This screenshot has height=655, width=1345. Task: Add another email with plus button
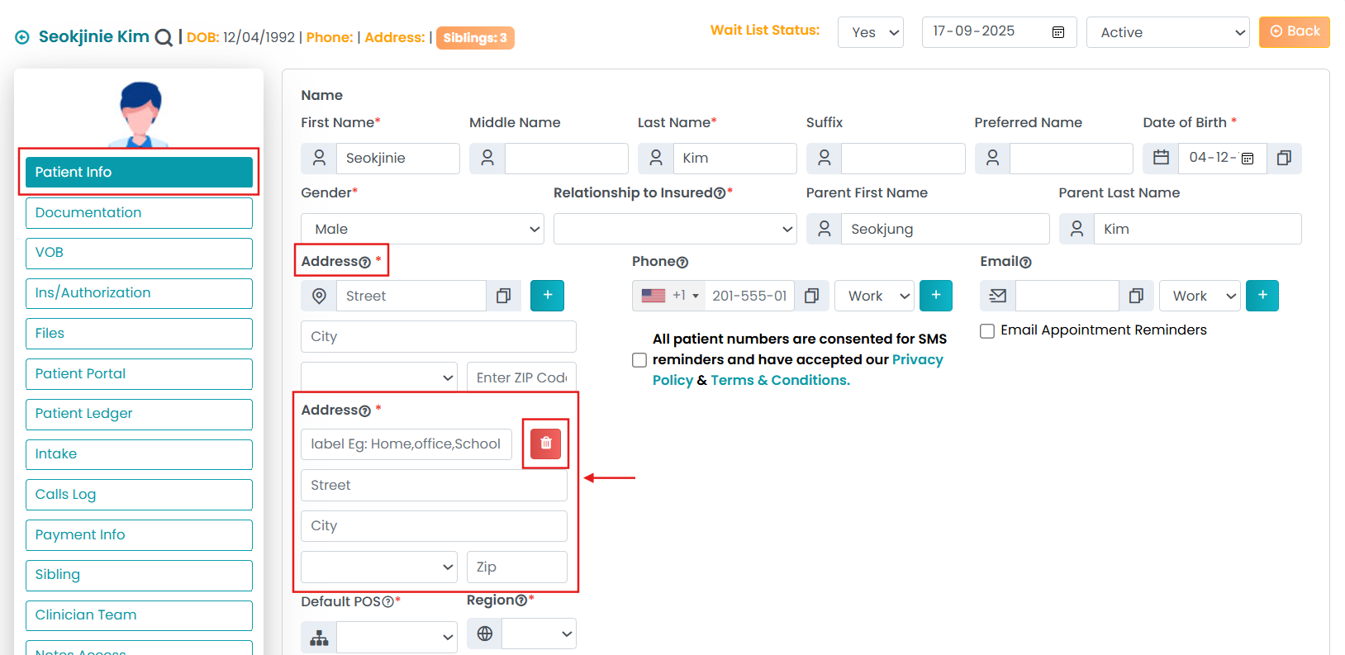[x=1262, y=296]
